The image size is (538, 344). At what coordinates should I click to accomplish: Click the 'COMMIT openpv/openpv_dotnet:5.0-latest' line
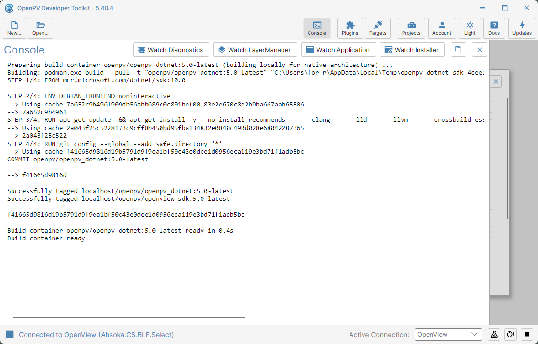click(x=78, y=159)
